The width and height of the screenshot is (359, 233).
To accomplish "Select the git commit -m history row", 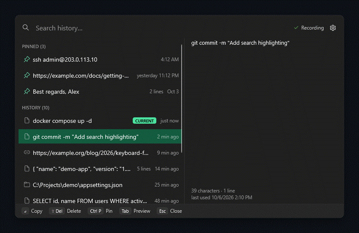I will pos(100,136).
